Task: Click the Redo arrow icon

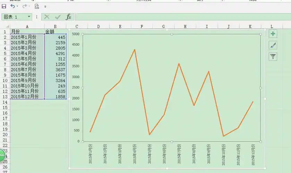Action: click(25, 6)
